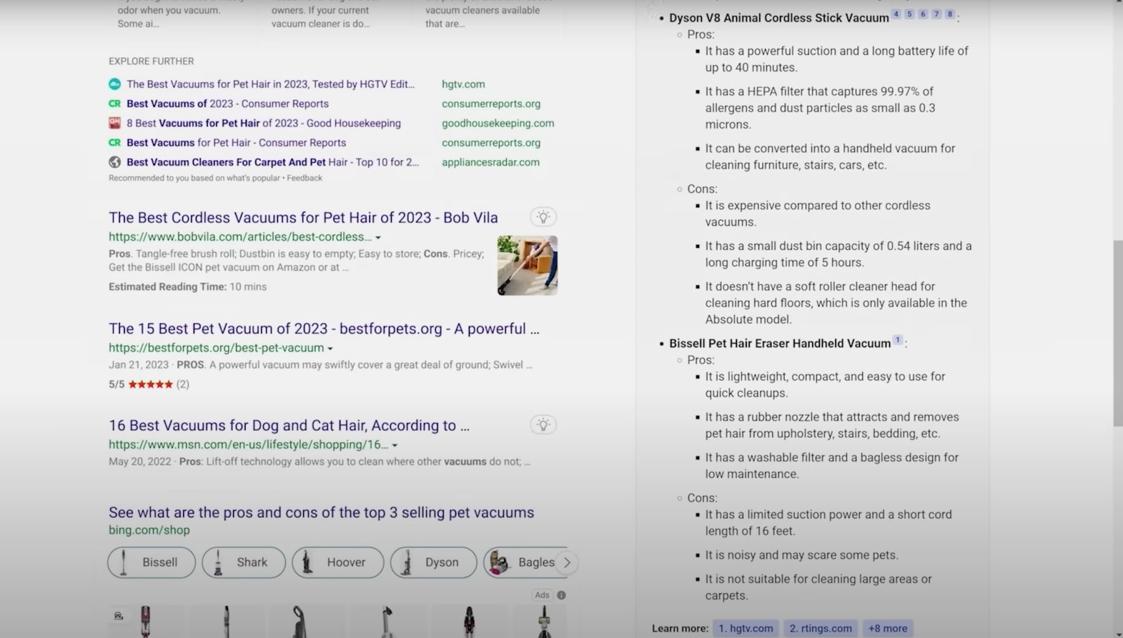This screenshot has height=638, width=1123.
Task: Click the Bissell Pet Hair Eraser Handheld Vacuum heading
Action: [780, 343]
